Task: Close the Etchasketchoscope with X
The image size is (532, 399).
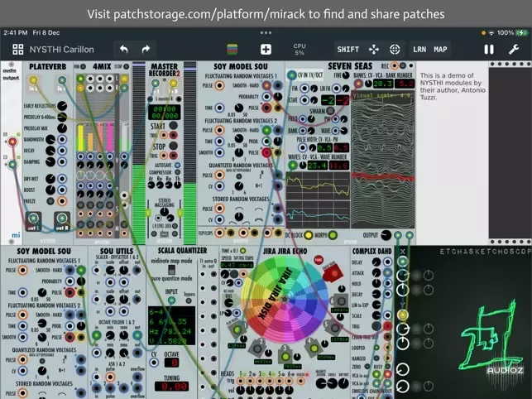Action: [402, 252]
